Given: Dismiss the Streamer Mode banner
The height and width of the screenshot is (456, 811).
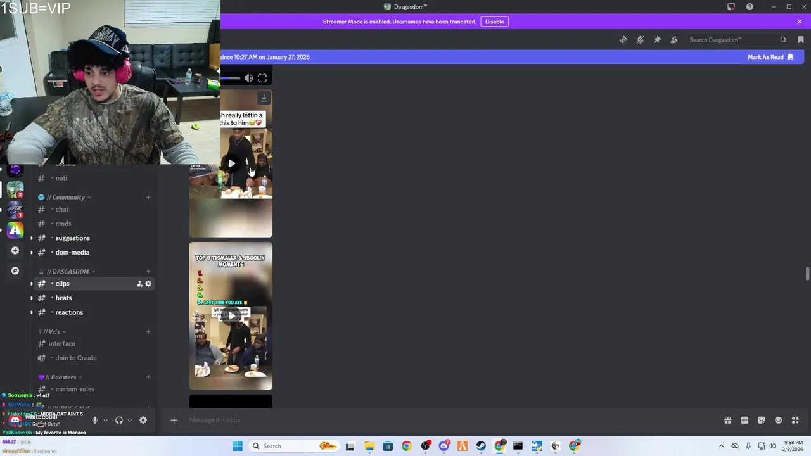Looking at the screenshot, I should tap(800, 22).
